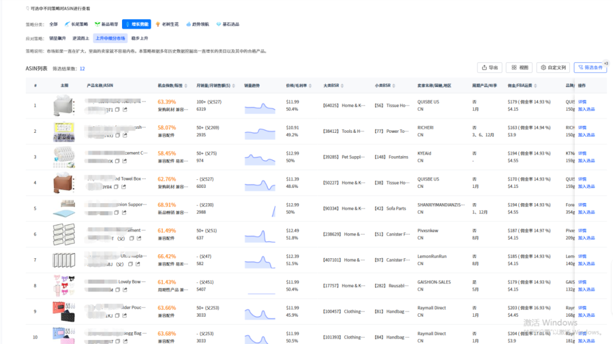This screenshot has height=344, width=613.
Task: Copy the ASIN in the 62.76% Towel Box row
Action: pyautogui.click(x=116, y=187)
